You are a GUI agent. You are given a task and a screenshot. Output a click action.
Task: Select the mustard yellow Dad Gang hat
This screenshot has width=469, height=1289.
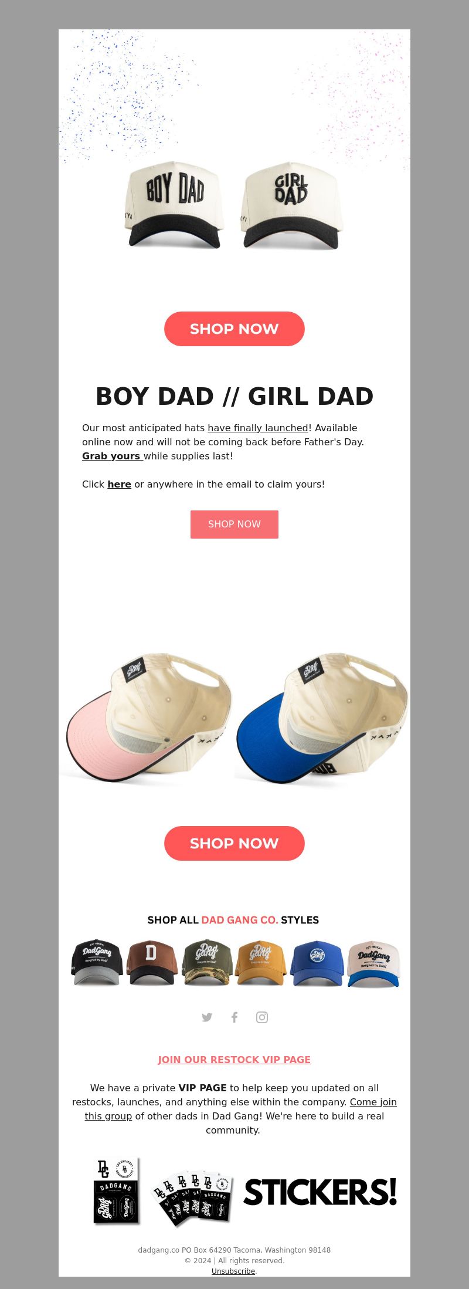coord(261,963)
